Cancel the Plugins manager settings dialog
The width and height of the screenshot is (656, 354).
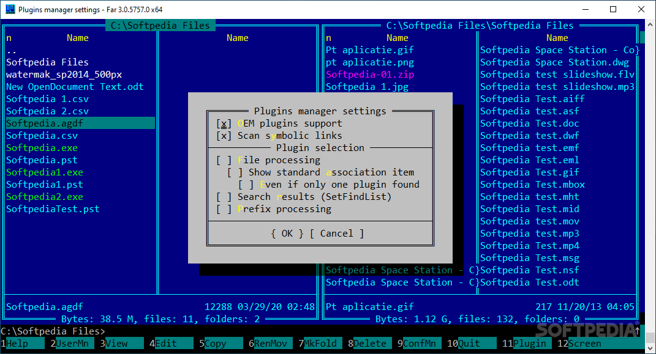click(x=337, y=234)
